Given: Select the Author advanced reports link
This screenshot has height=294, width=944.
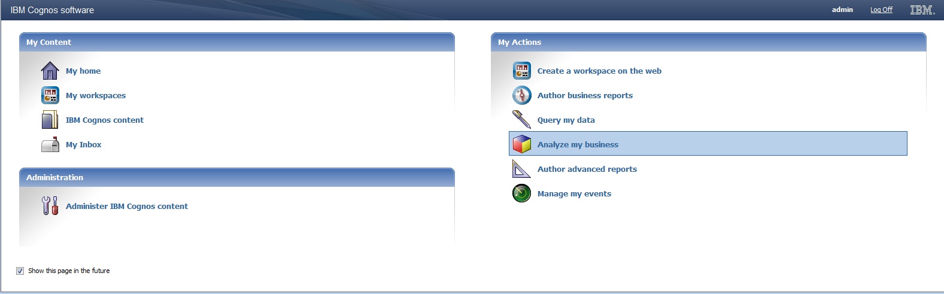Looking at the screenshot, I should pyautogui.click(x=587, y=169).
